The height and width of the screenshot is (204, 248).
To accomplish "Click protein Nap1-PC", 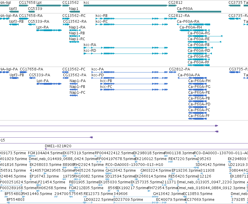I will coord(78,93).
